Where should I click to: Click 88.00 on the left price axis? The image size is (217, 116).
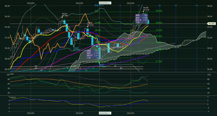tap(7, 59)
